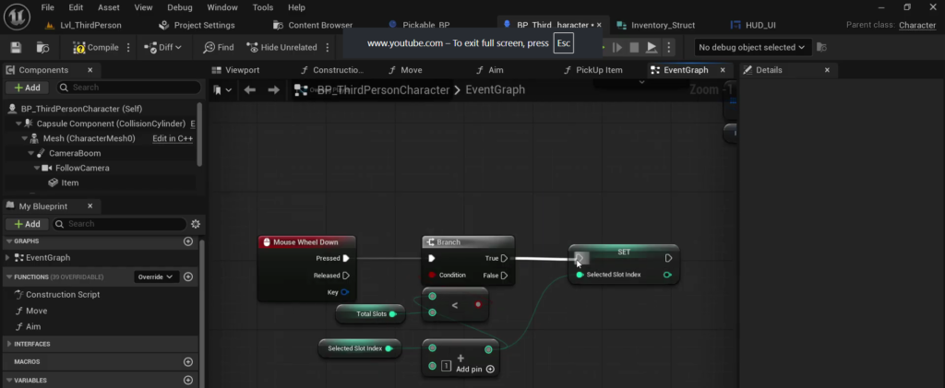Add new macro with plus icon
The image size is (945, 388).
(188, 361)
